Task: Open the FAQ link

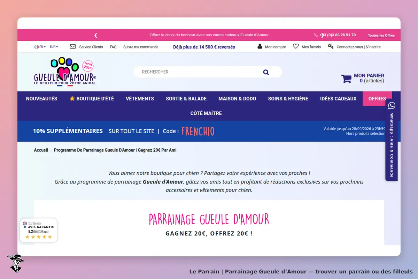Action: [113, 47]
